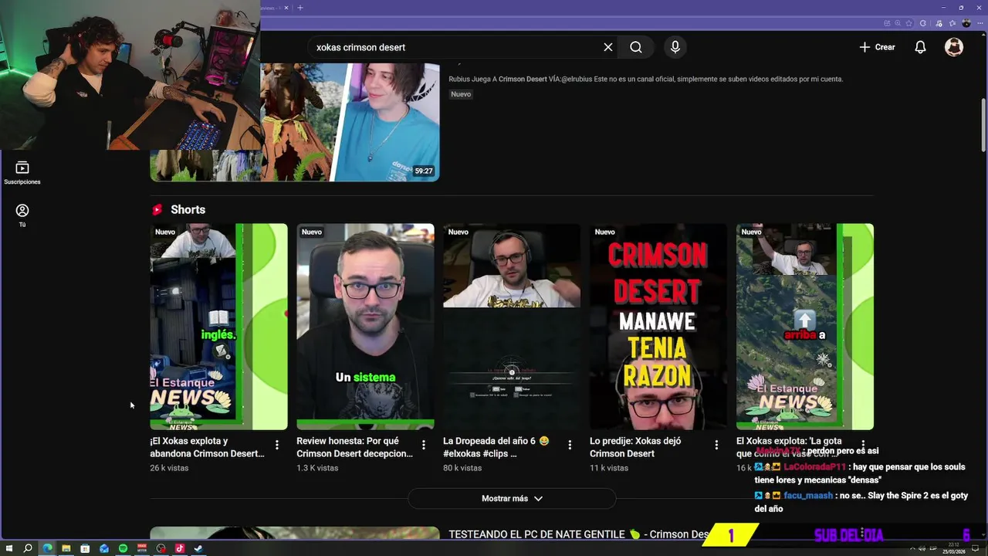The width and height of the screenshot is (988, 556).
Task: Clear the YouTube search box text
Action: pos(608,47)
